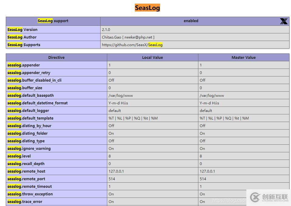Click the master value /var/log/www

point(212,96)
